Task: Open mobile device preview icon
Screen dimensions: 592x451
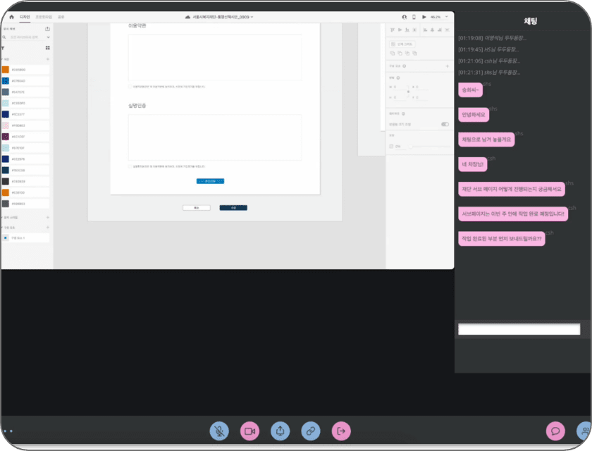Action: pyautogui.click(x=414, y=17)
